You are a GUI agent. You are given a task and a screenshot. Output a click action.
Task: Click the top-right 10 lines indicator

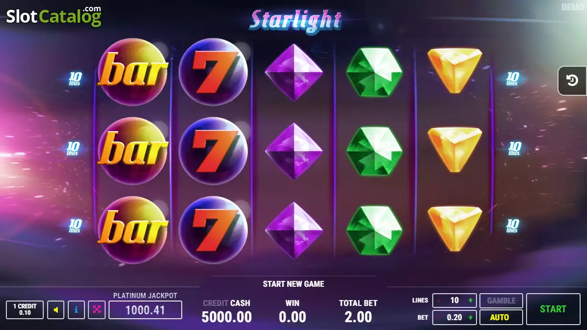point(512,79)
